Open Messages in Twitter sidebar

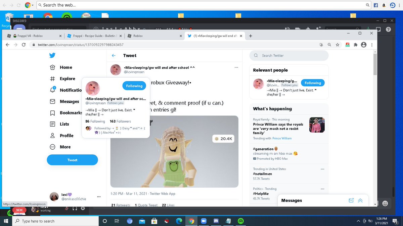pos(64,101)
